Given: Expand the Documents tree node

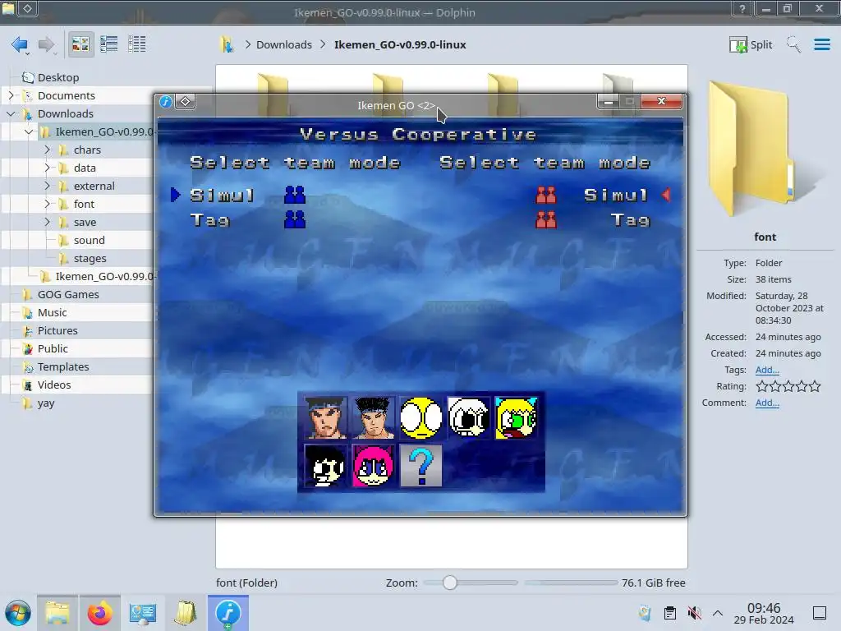Looking at the screenshot, I should 11,95.
